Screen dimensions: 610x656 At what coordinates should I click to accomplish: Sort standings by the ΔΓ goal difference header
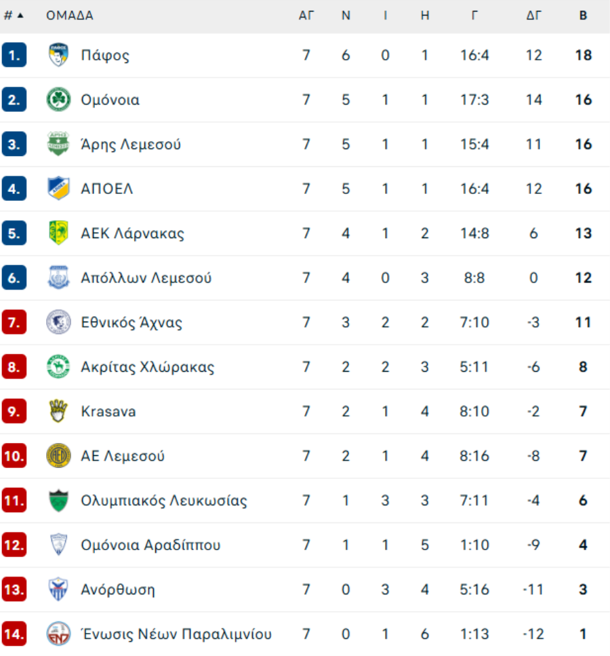tap(534, 16)
